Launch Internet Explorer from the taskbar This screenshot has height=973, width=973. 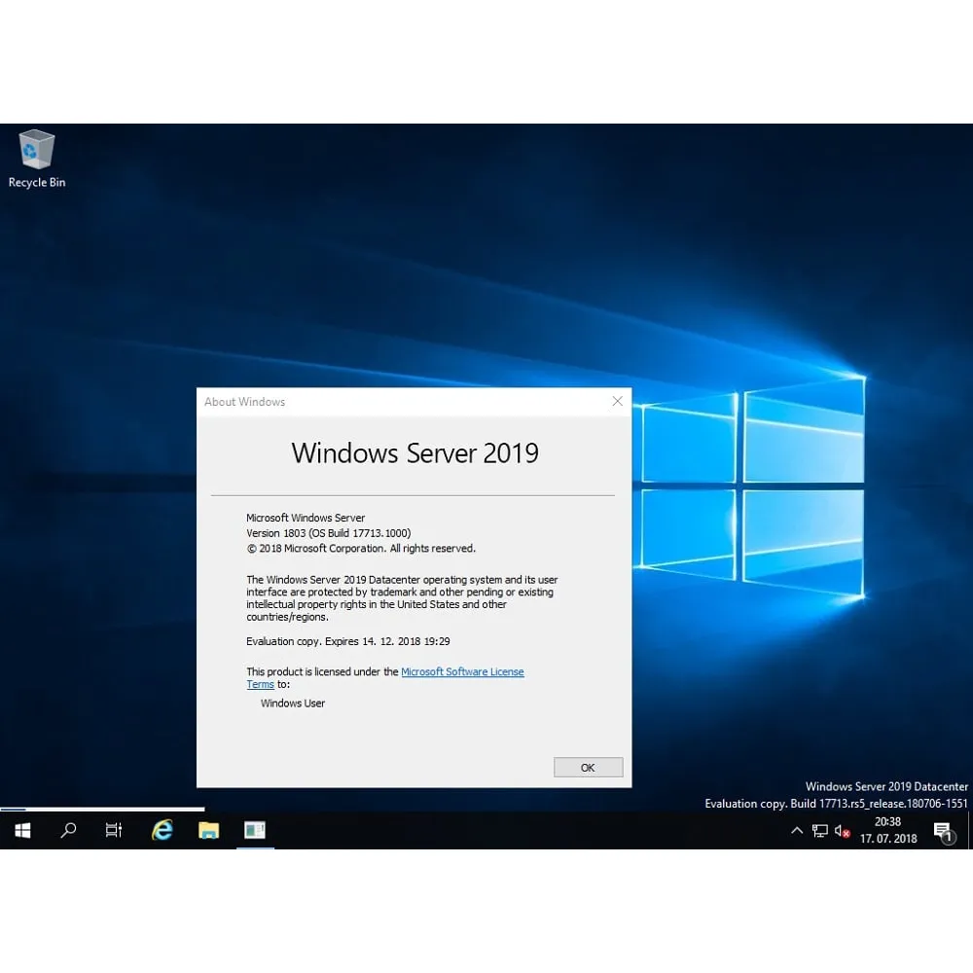click(162, 830)
